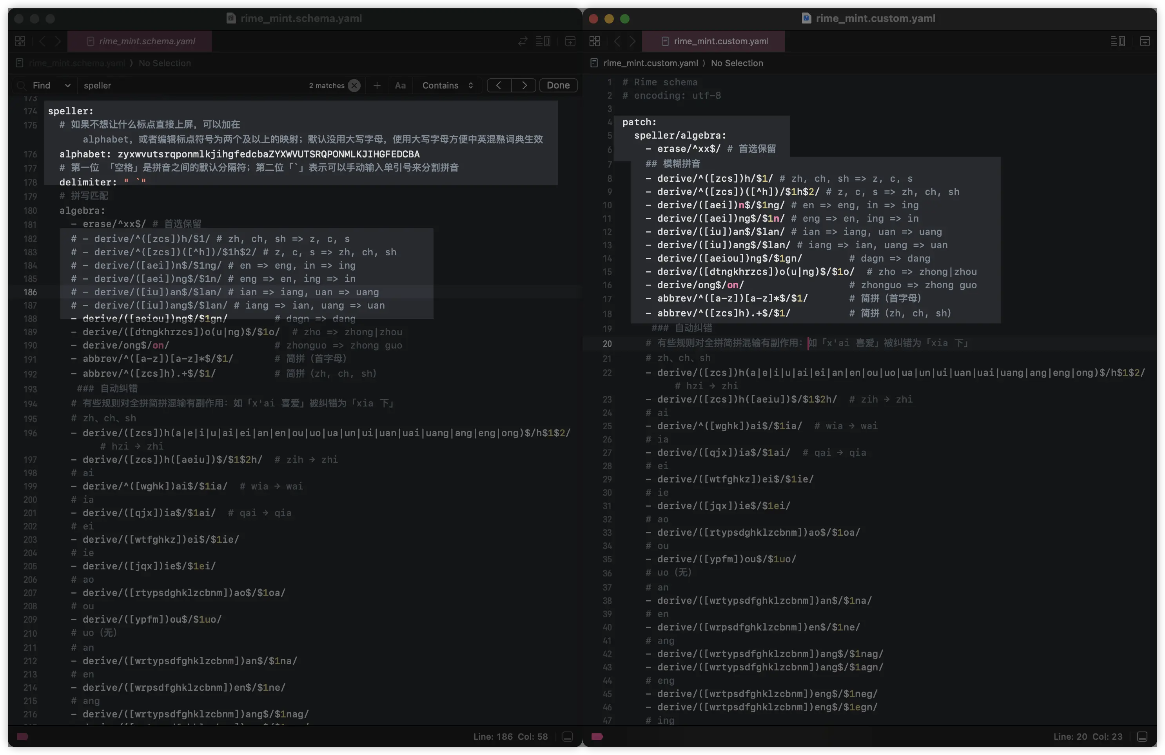Zoom the custom.yaml window with green button
Image resolution: width=1165 pixels, height=755 pixels.
click(x=624, y=18)
